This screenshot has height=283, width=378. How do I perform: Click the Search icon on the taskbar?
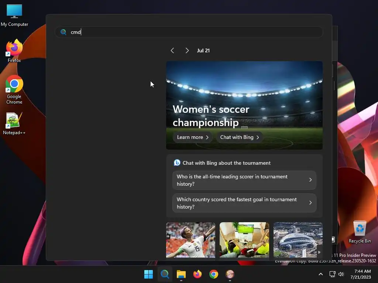[165, 274]
